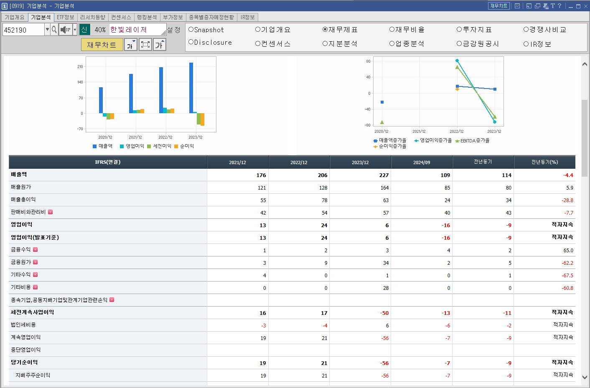590x388 pixels.
Task: Expand the 기타수익 plus icon
Action: (x=36, y=275)
